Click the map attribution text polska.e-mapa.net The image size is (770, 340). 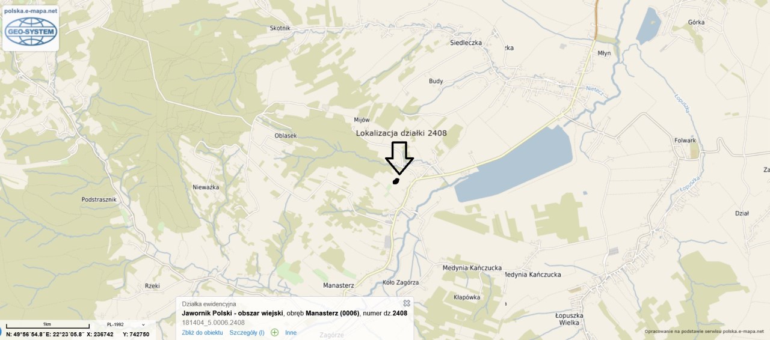point(704,331)
